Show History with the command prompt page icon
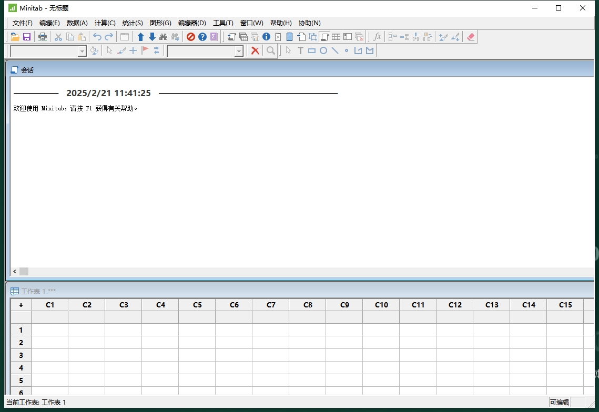 278,37
